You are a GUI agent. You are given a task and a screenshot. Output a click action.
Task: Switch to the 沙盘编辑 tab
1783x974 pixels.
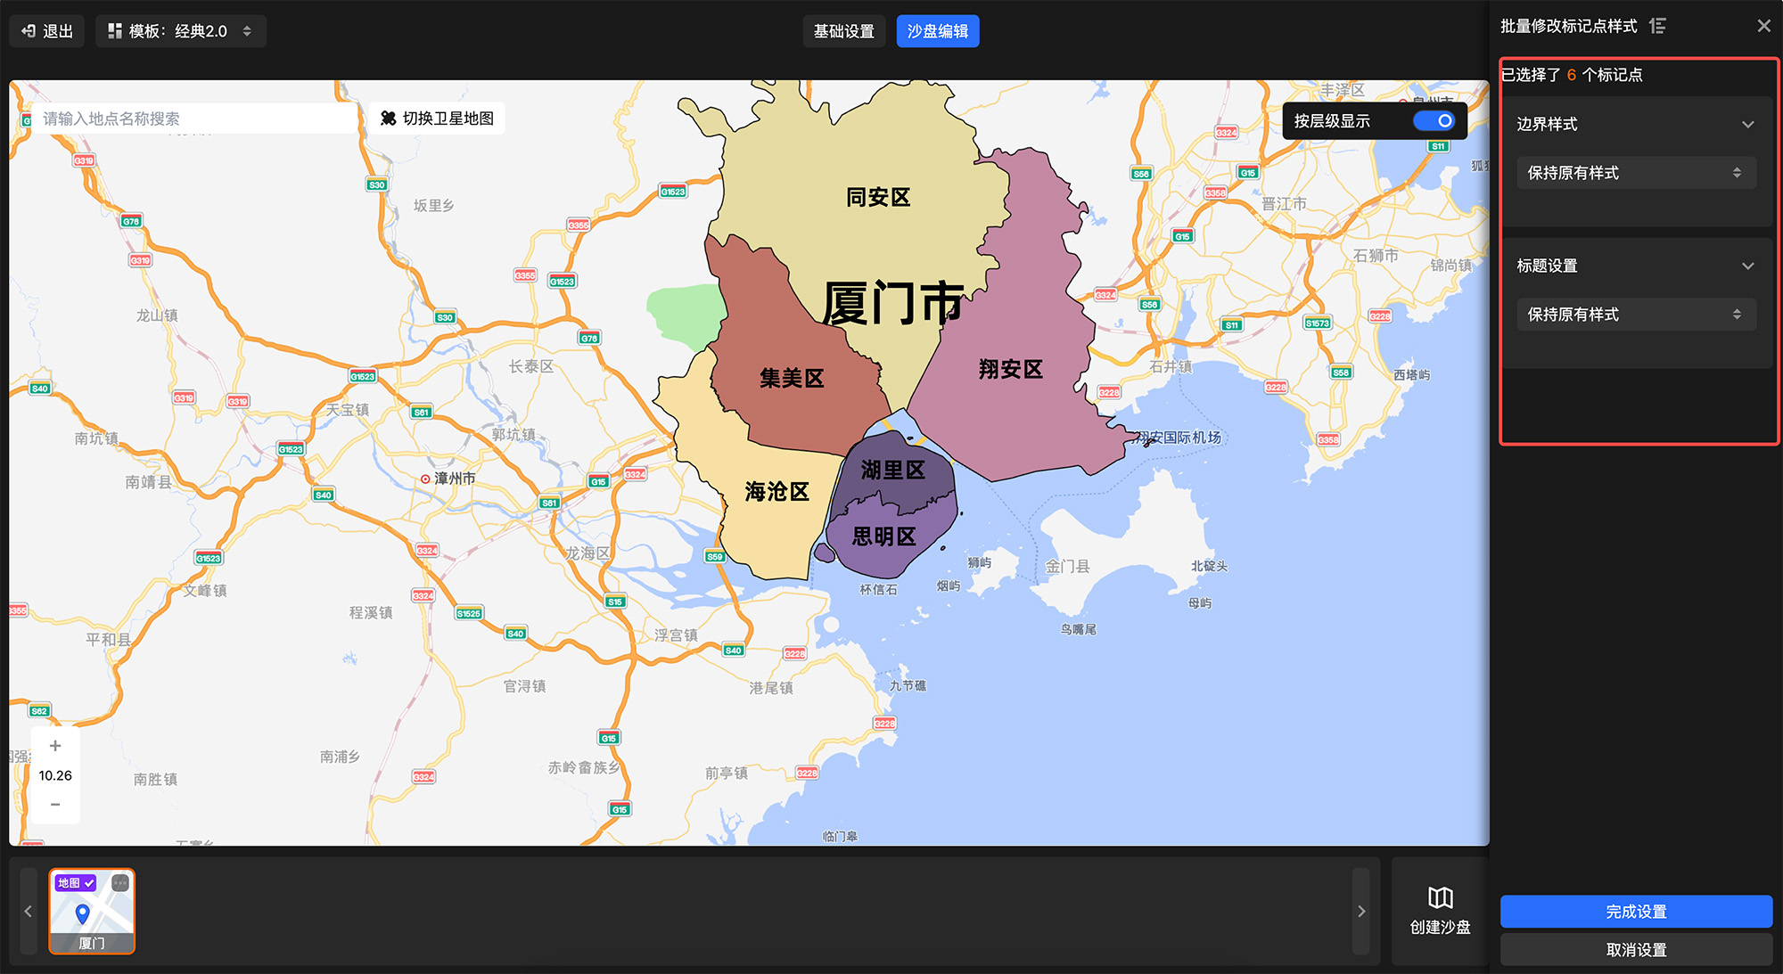tap(937, 31)
